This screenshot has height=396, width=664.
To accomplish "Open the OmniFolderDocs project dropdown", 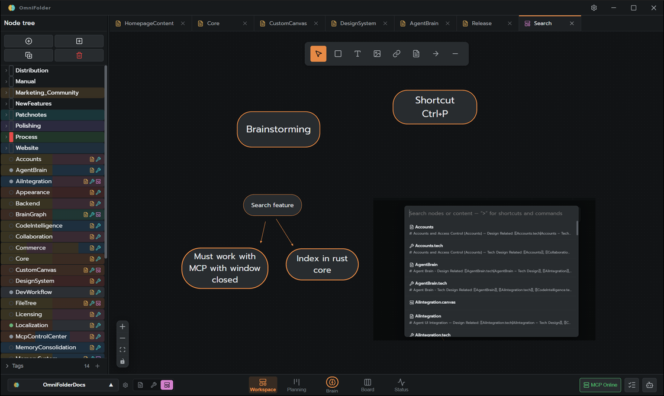I will (x=63, y=385).
